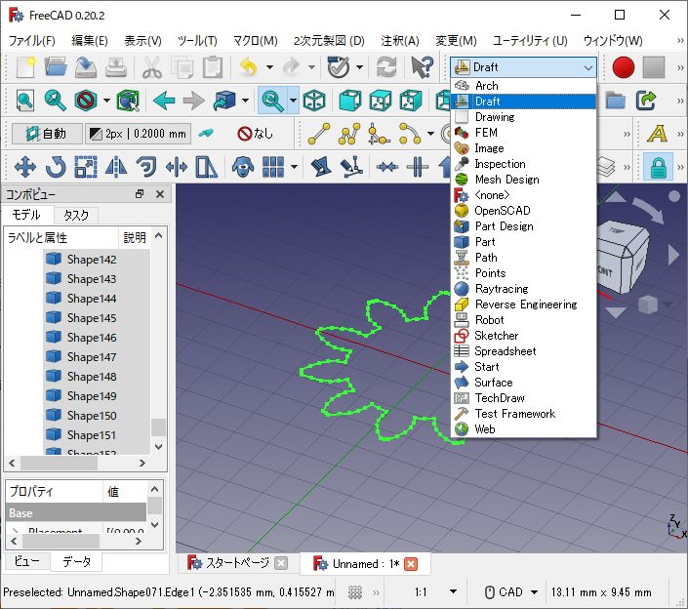Click the Refresh recompute icon
Image resolution: width=688 pixels, height=609 pixels.
pyautogui.click(x=386, y=67)
